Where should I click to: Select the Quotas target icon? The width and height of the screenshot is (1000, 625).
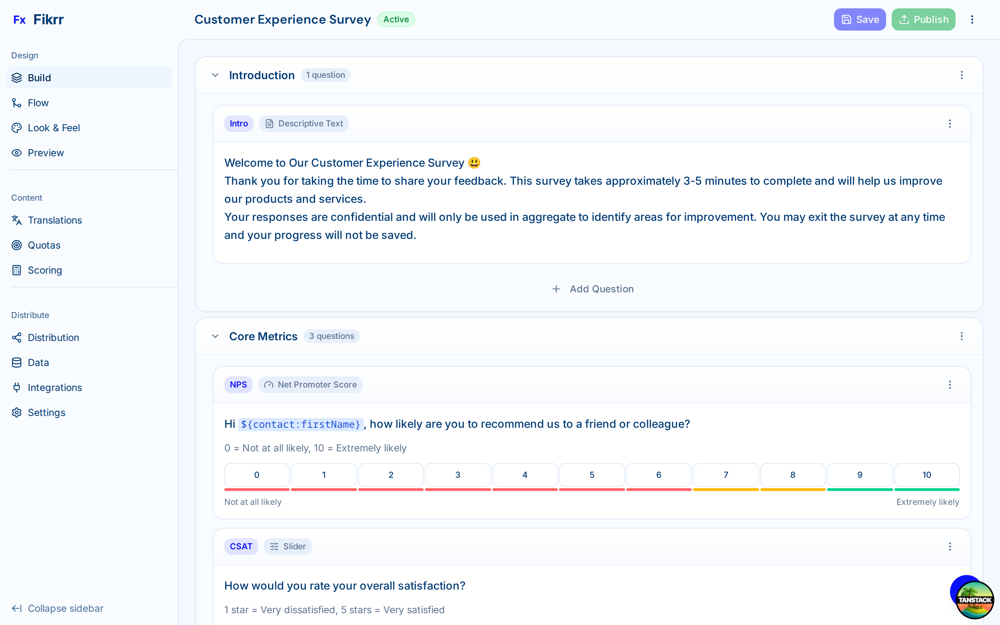[x=17, y=245]
